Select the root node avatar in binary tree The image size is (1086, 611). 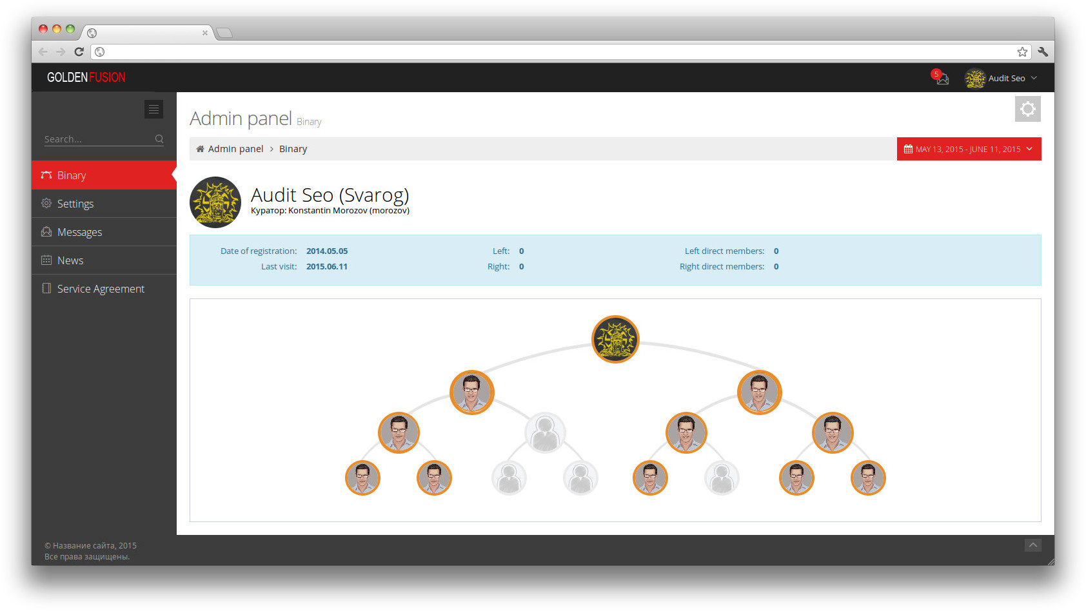pyautogui.click(x=615, y=339)
